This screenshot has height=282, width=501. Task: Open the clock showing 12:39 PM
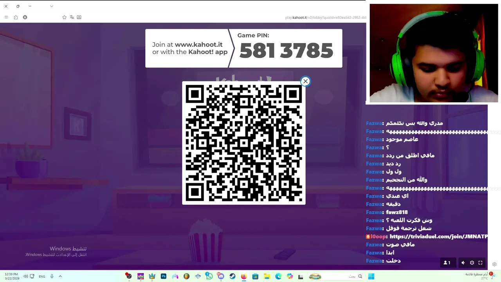point(12,276)
